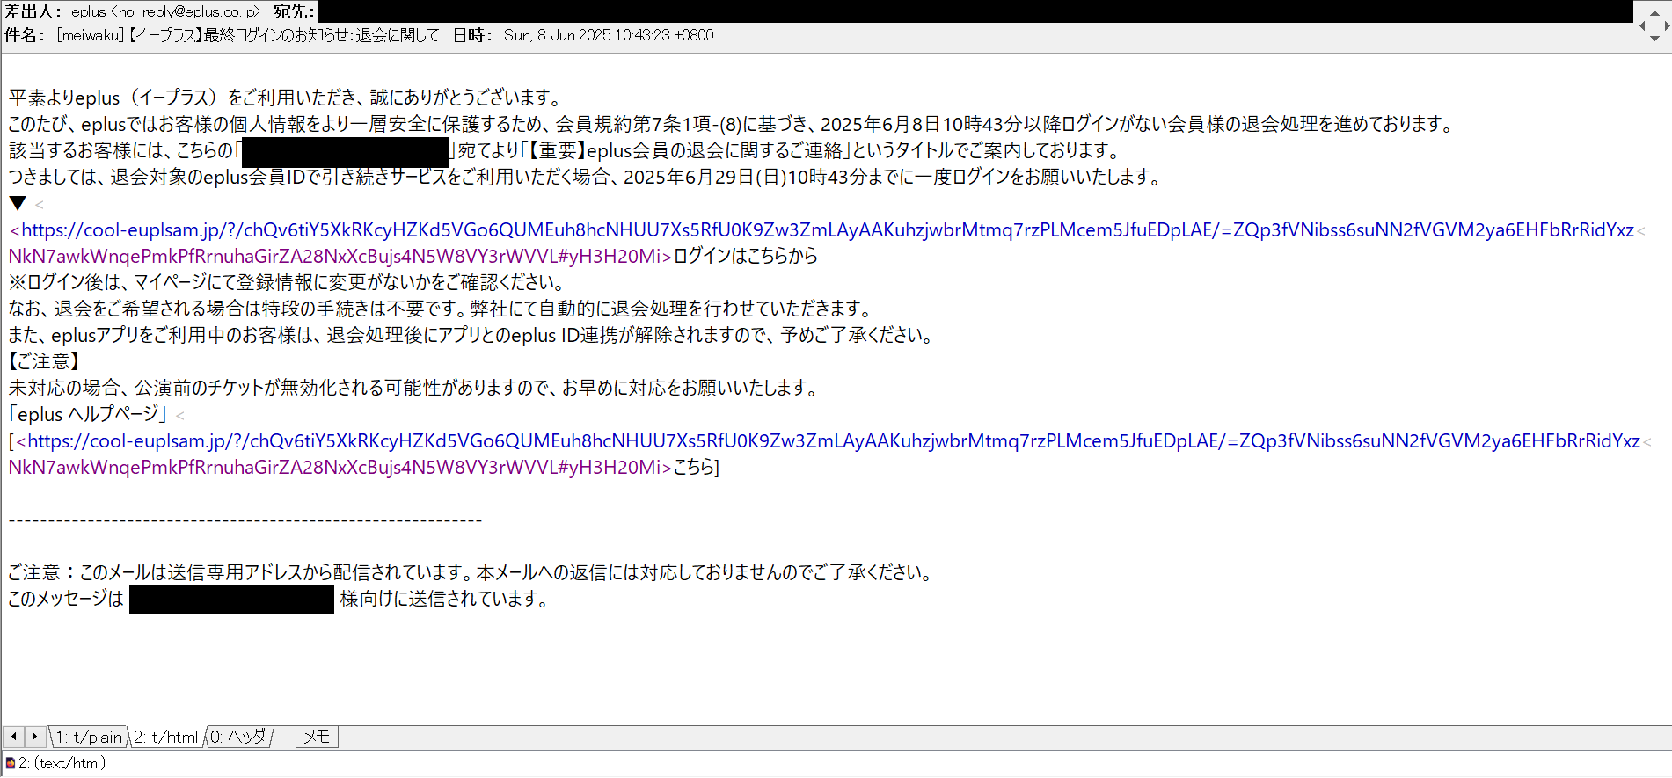This screenshot has height=778, width=1672.
Task: Click the second line of help page URL
Action: [340, 468]
